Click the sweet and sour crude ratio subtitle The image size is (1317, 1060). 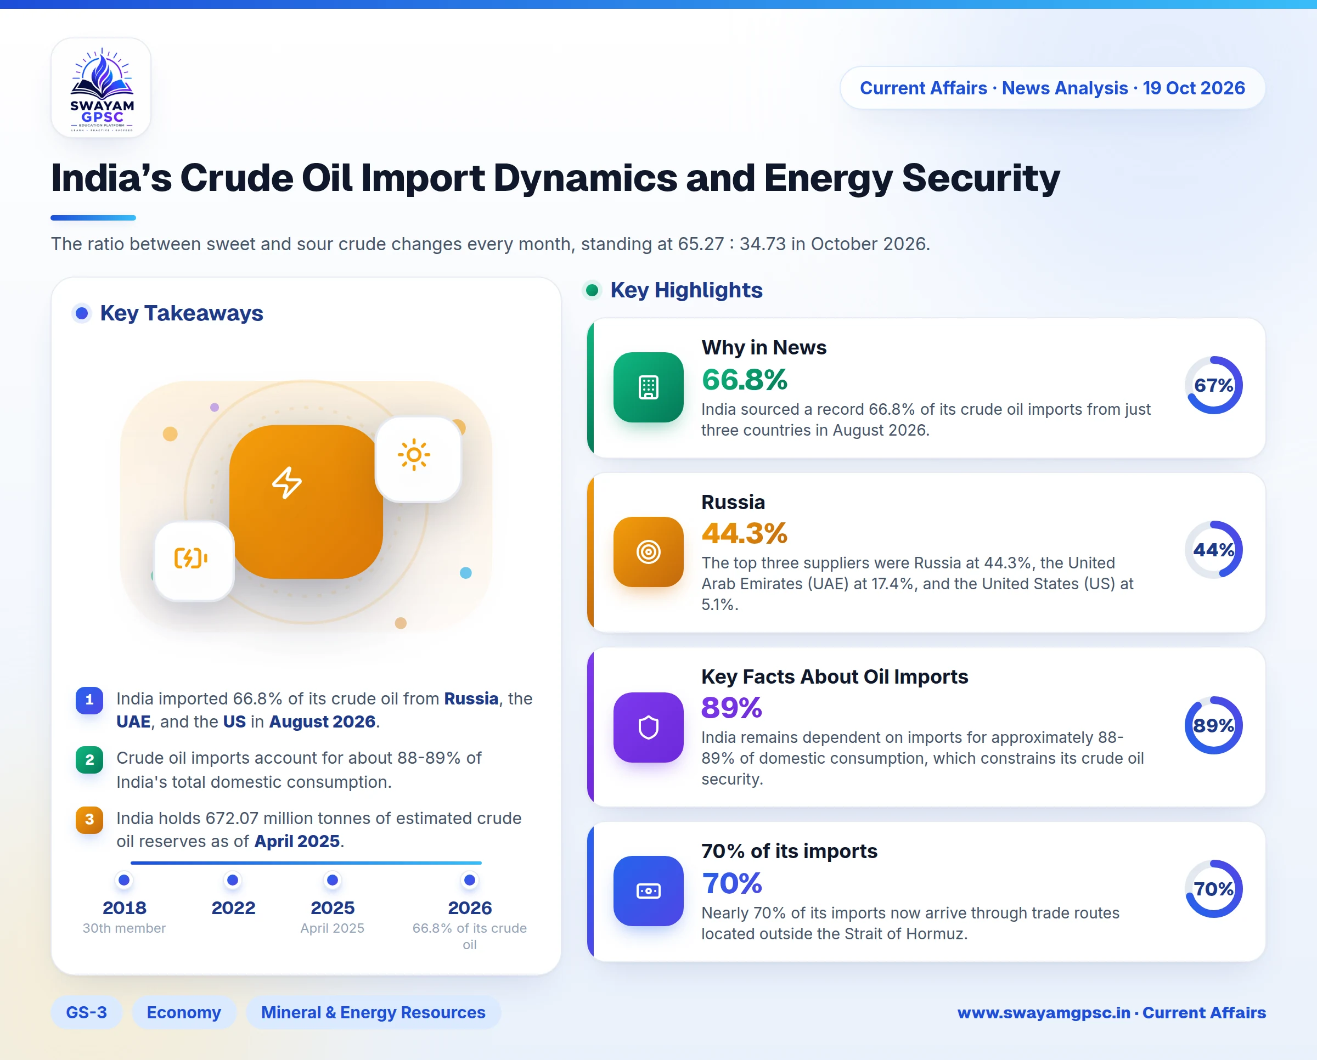tap(491, 244)
